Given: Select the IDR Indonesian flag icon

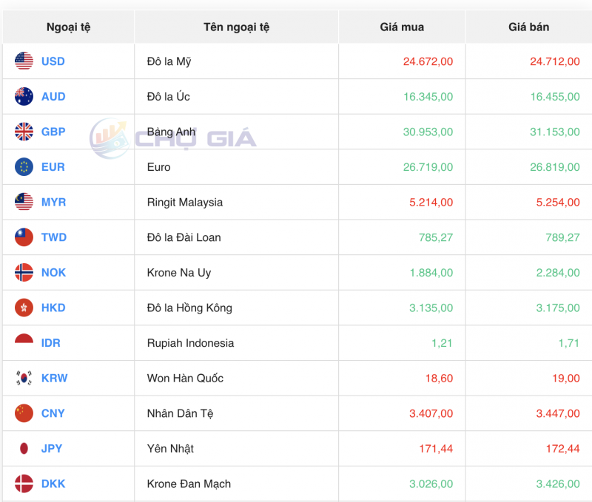Looking at the screenshot, I should click(23, 343).
